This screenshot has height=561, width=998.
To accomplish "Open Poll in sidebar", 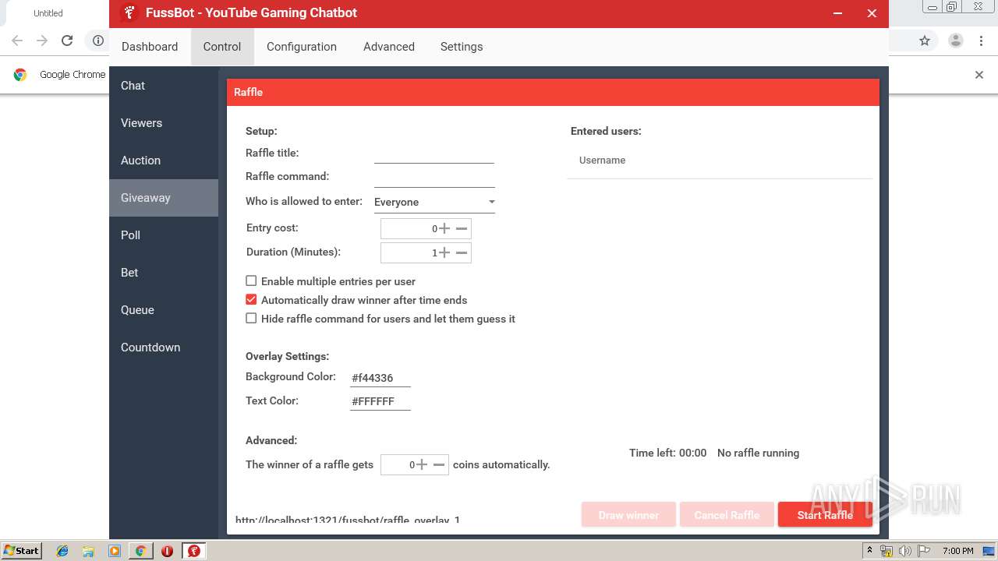I will point(164,235).
